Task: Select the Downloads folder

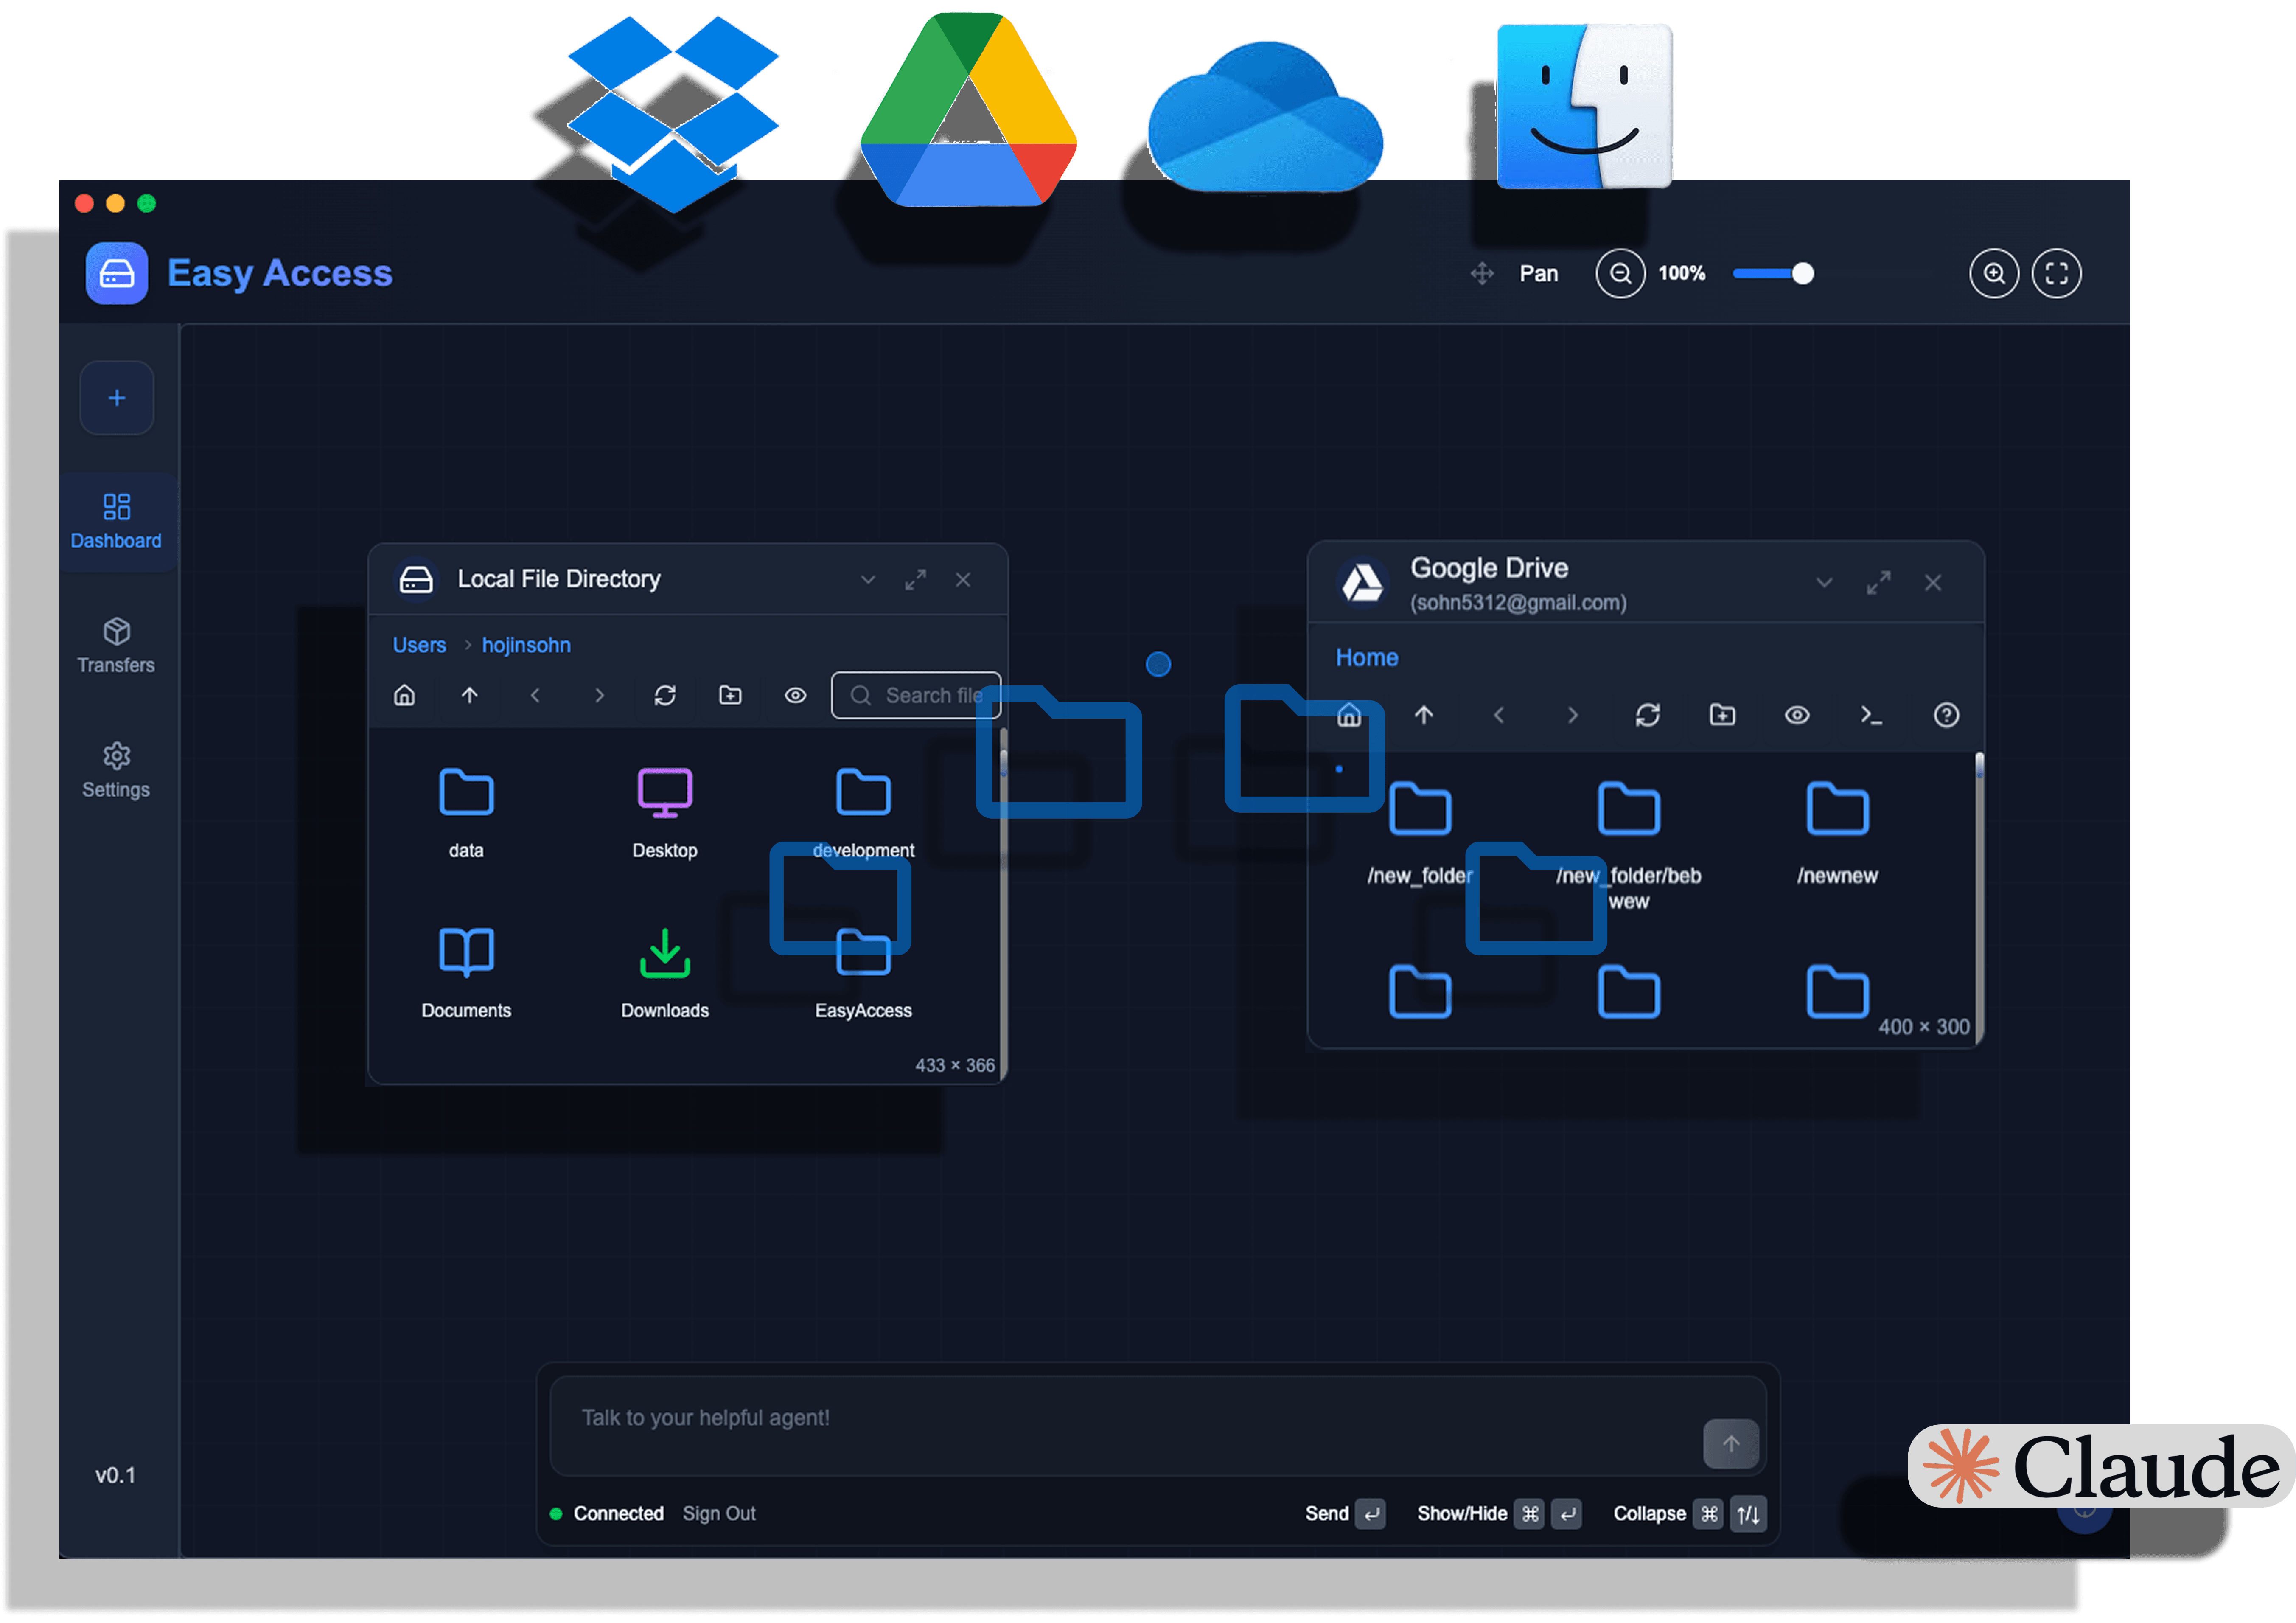Action: point(665,973)
